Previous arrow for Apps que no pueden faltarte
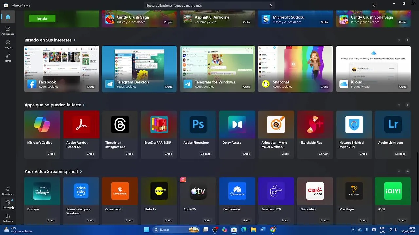This screenshot has height=235, width=419. [399, 105]
